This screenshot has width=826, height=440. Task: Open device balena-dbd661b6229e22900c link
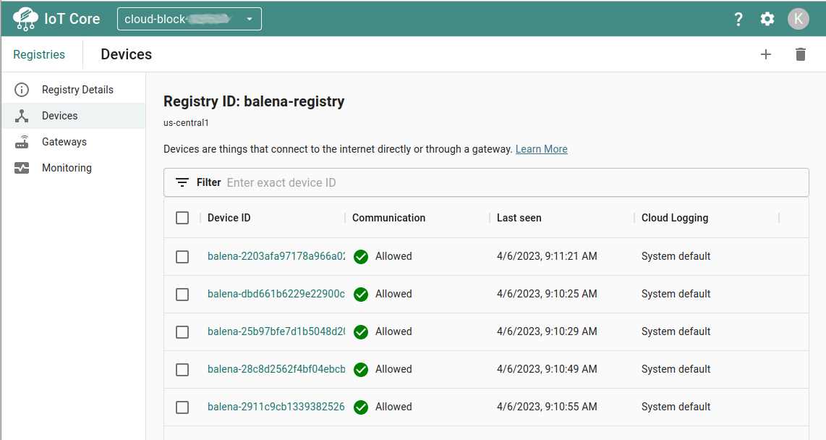point(276,294)
